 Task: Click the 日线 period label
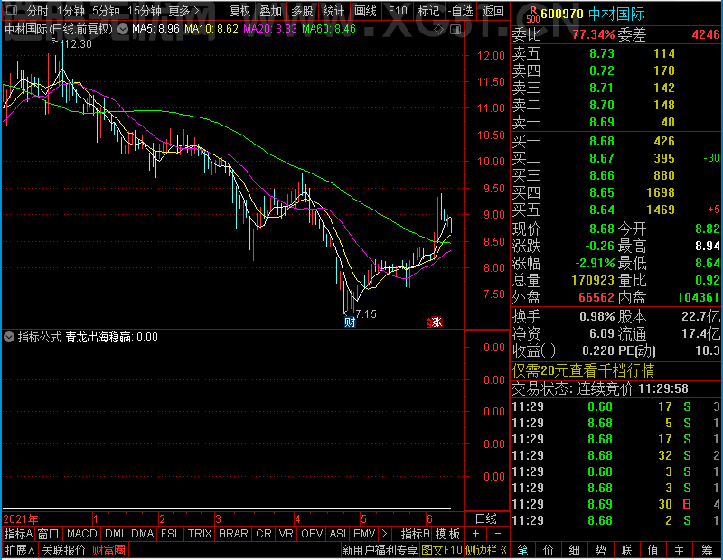[x=486, y=519]
